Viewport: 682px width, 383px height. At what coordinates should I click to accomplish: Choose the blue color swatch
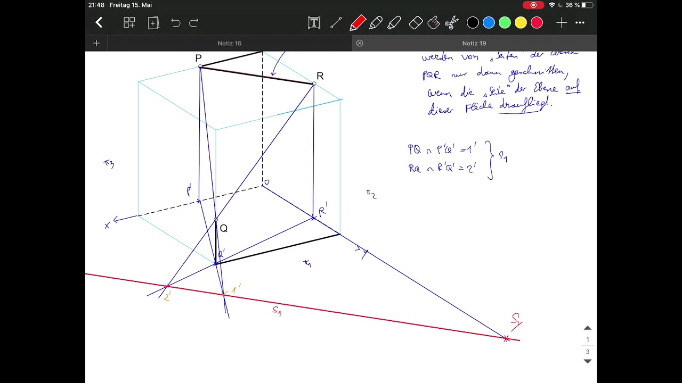point(489,23)
